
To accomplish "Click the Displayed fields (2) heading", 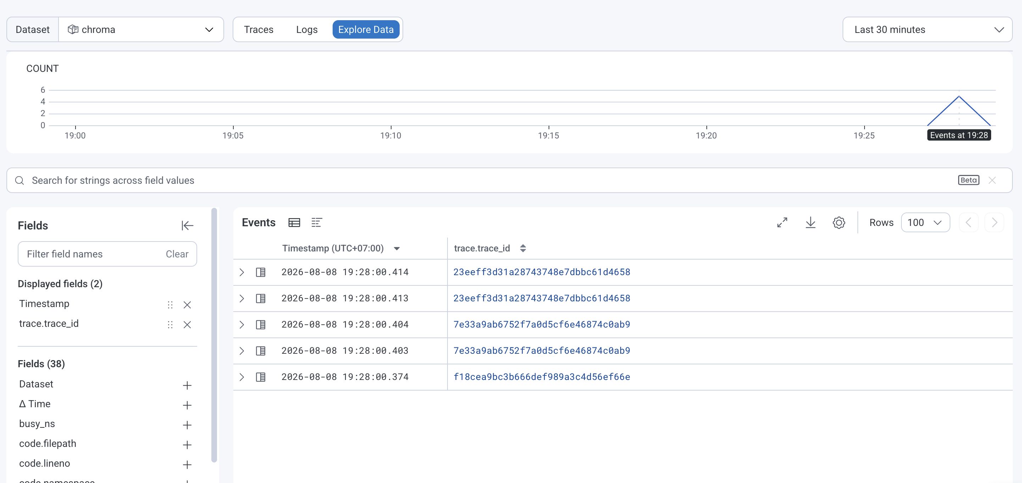I will (60, 284).
